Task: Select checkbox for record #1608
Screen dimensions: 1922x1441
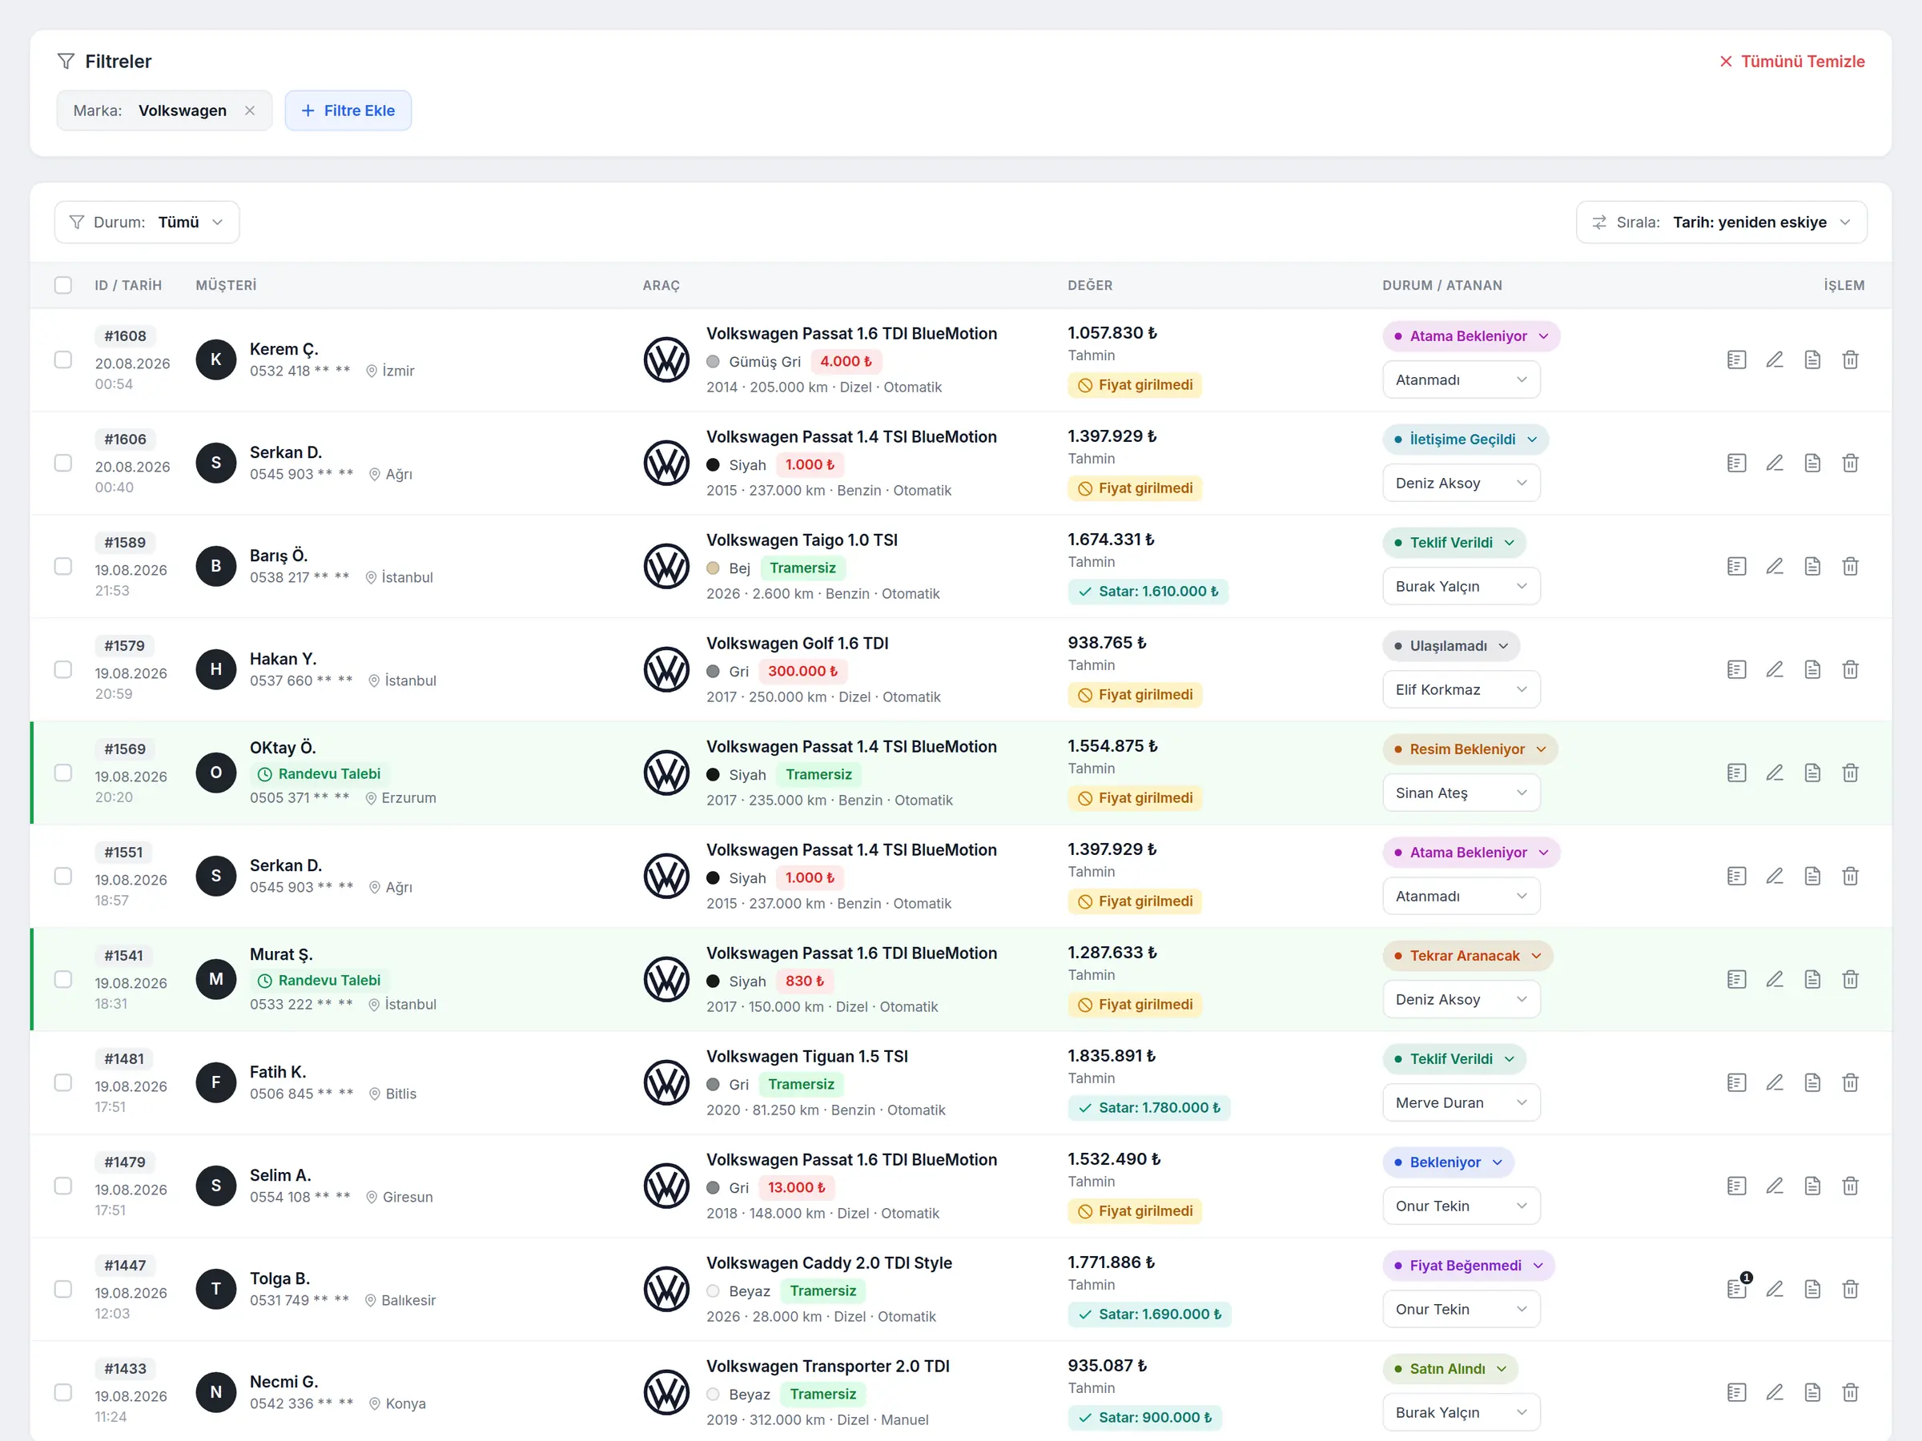Action: [x=63, y=359]
